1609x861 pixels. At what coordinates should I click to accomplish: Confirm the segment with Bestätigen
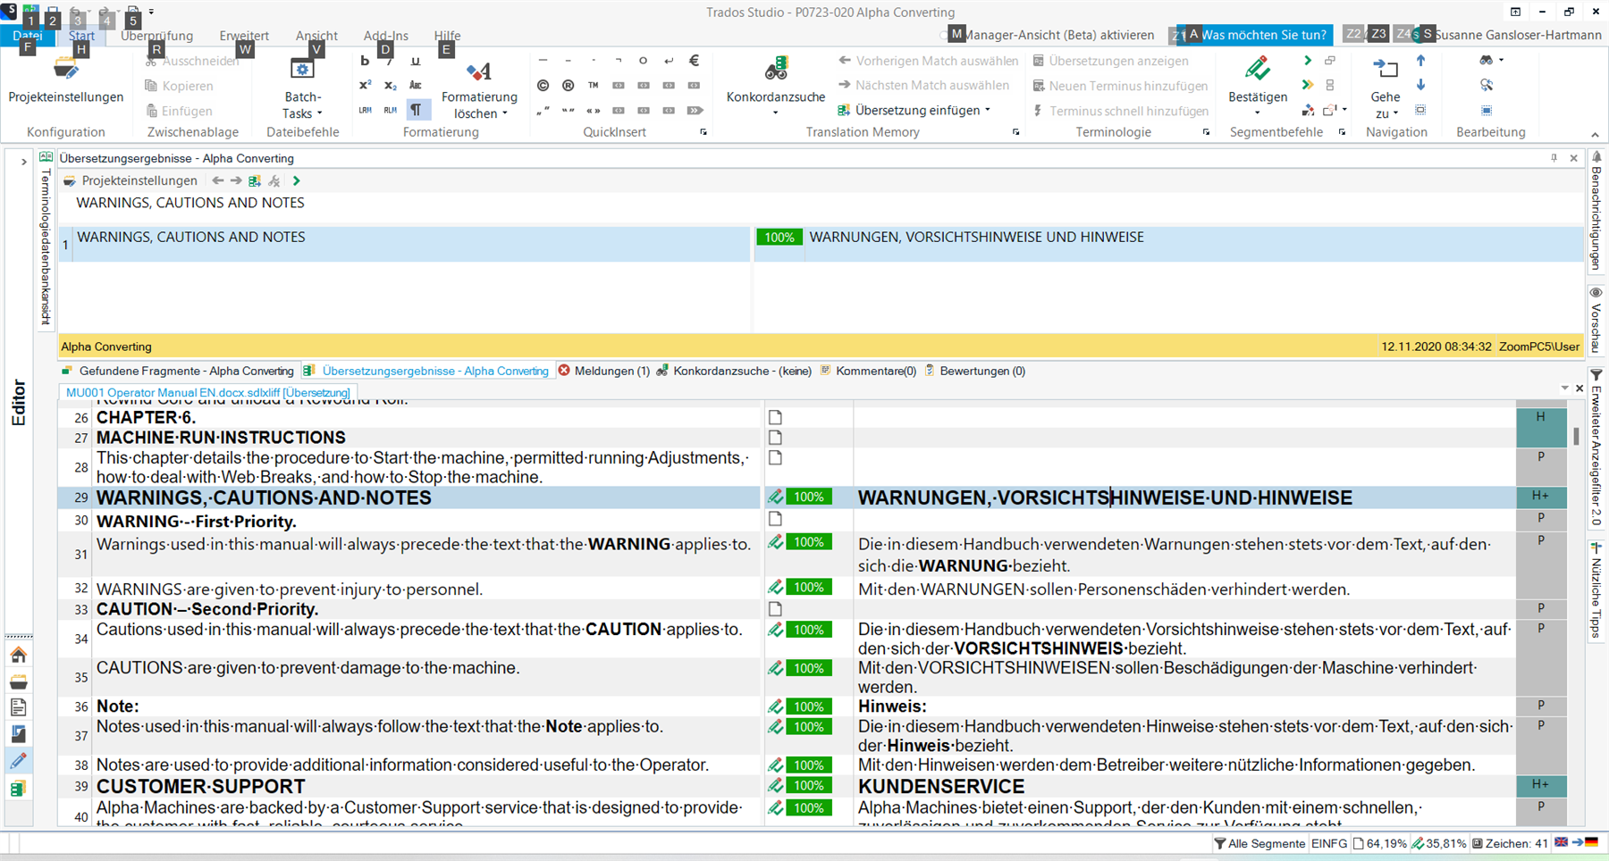point(1258,79)
